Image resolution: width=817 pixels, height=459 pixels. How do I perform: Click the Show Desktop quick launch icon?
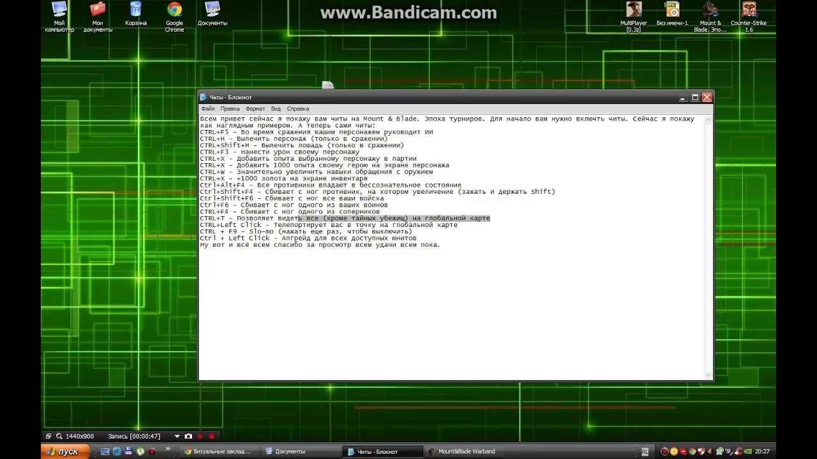click(x=105, y=451)
